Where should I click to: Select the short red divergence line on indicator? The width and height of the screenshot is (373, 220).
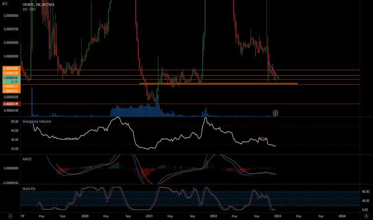pyautogui.click(x=263, y=138)
